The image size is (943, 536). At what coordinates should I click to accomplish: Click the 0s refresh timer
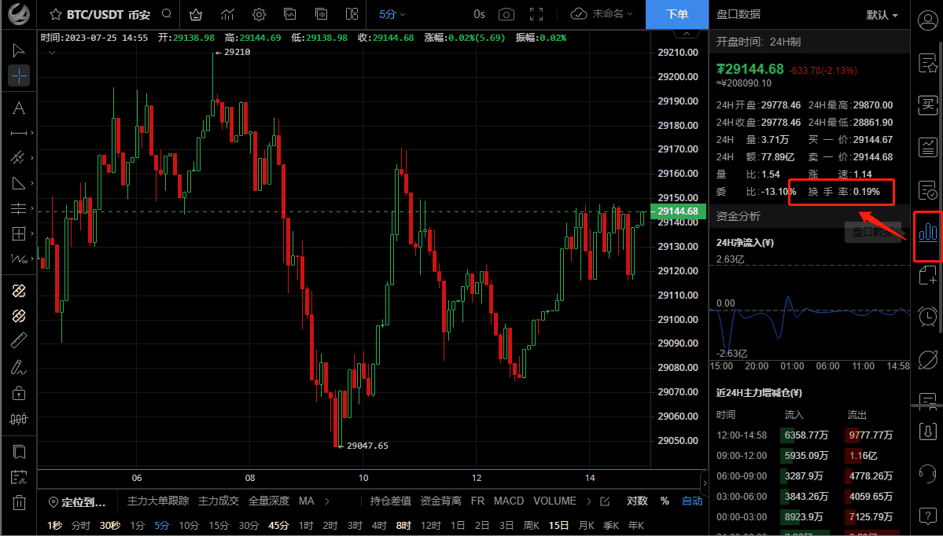pos(479,14)
